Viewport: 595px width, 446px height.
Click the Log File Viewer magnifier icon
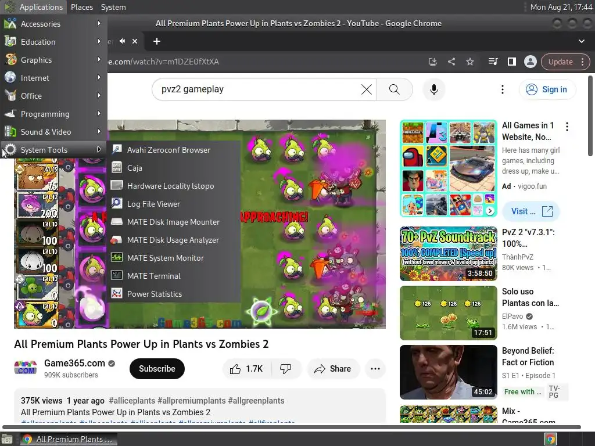pos(116,203)
